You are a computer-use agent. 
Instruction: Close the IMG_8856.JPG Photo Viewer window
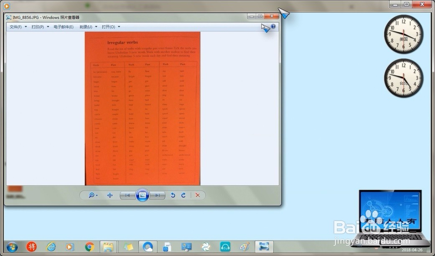[x=271, y=17]
